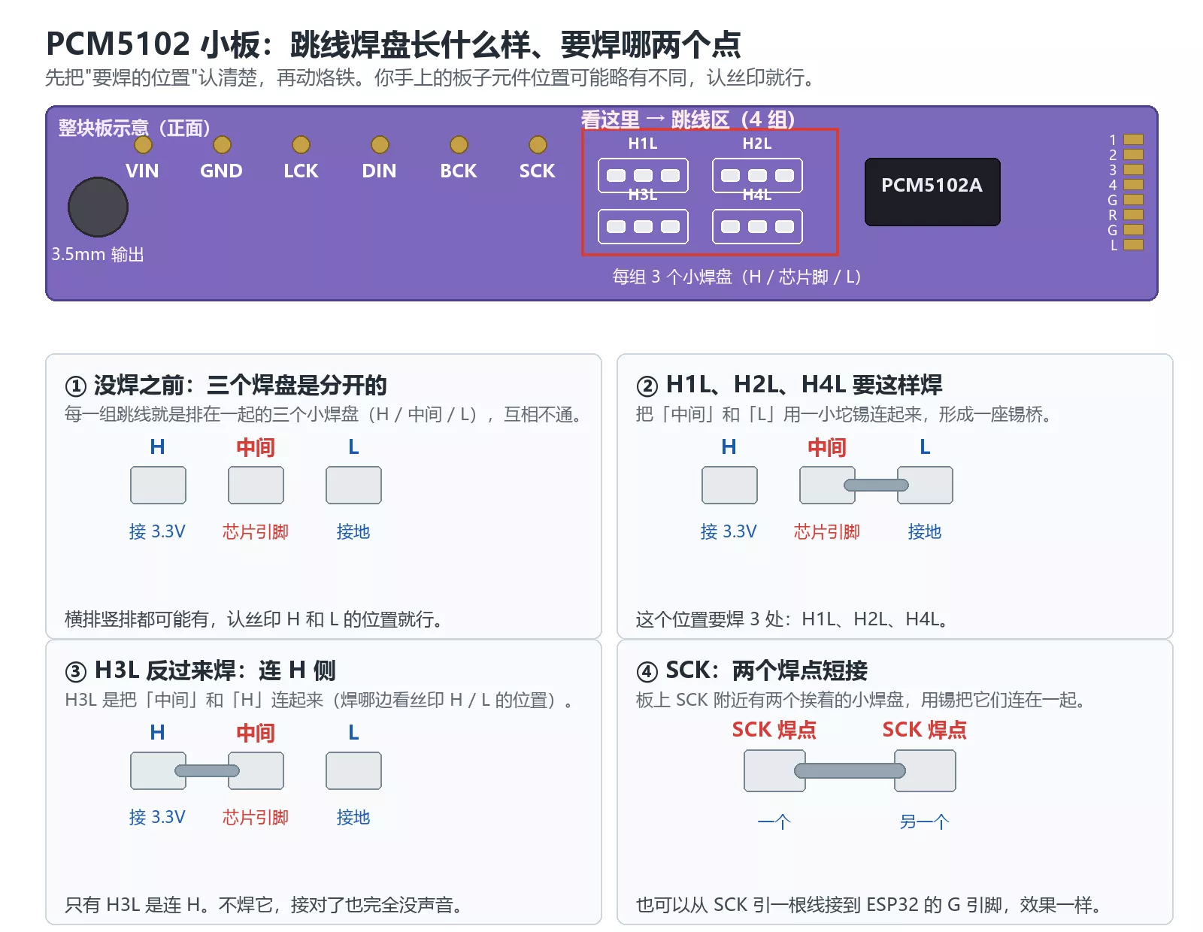Image resolution: width=1203 pixels, height=932 pixels.
Task: Click 接 3.3V label in panel ①
Action: click(157, 531)
